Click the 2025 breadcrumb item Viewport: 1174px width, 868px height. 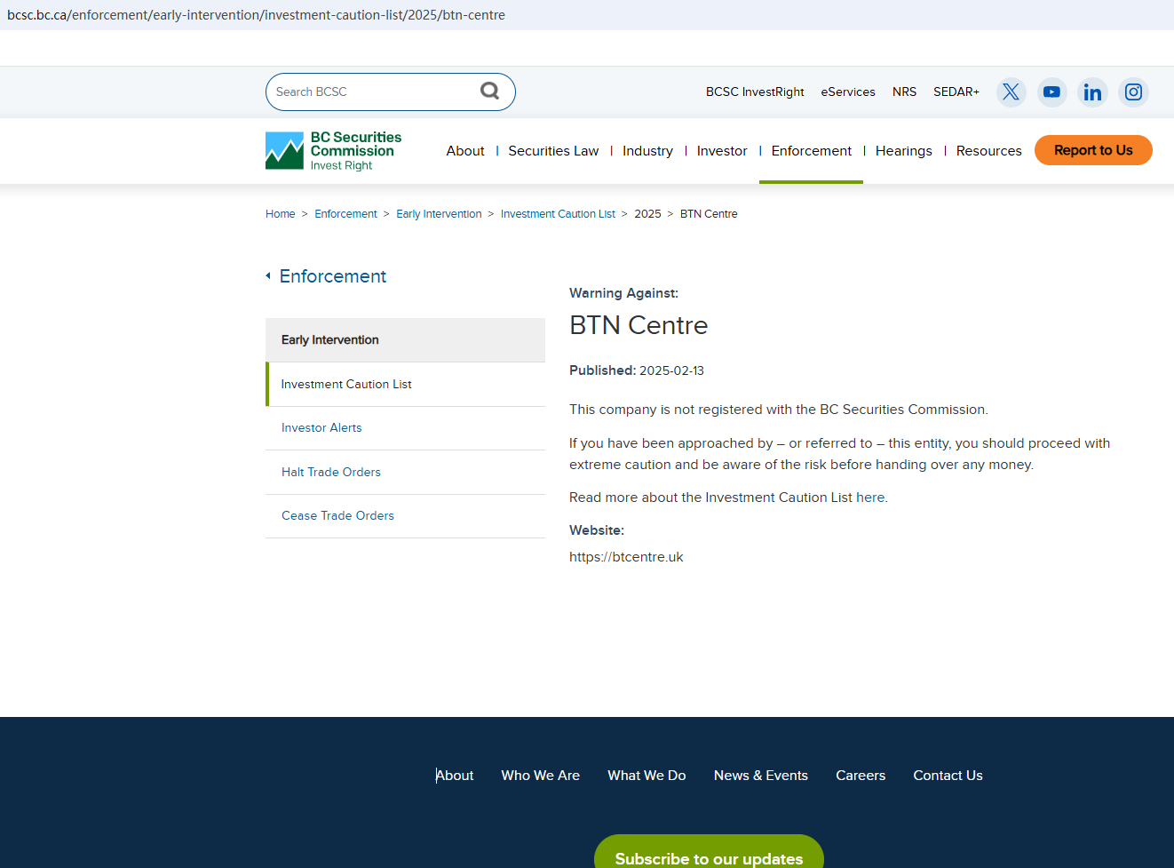[647, 214]
